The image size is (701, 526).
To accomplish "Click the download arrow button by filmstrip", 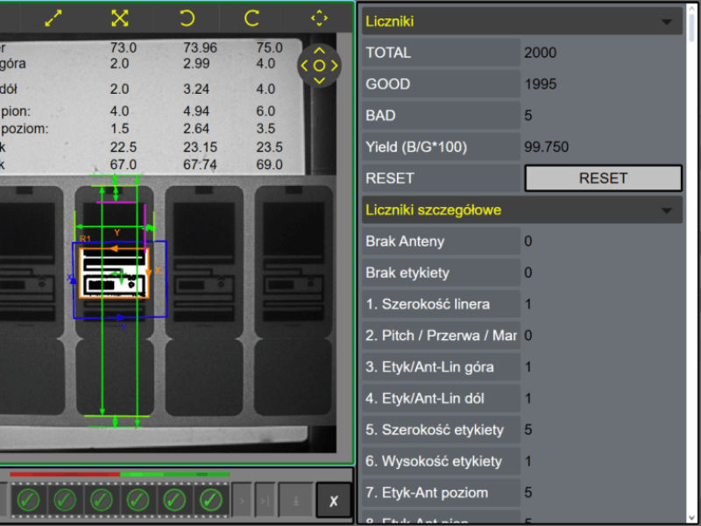I will pyautogui.click(x=294, y=501).
